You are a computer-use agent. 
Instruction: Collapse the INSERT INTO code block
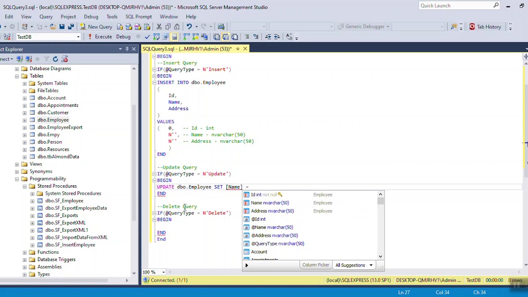[x=154, y=82]
